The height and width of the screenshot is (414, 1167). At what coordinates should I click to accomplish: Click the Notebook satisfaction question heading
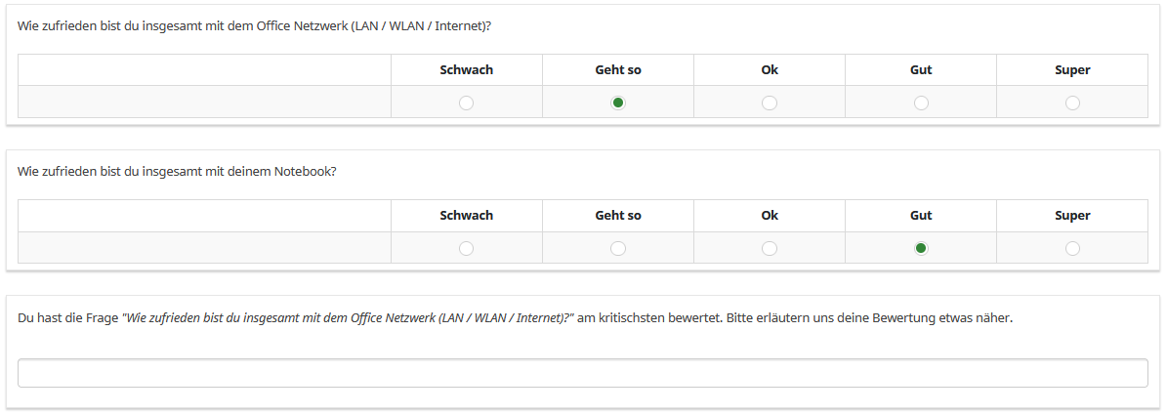177,171
